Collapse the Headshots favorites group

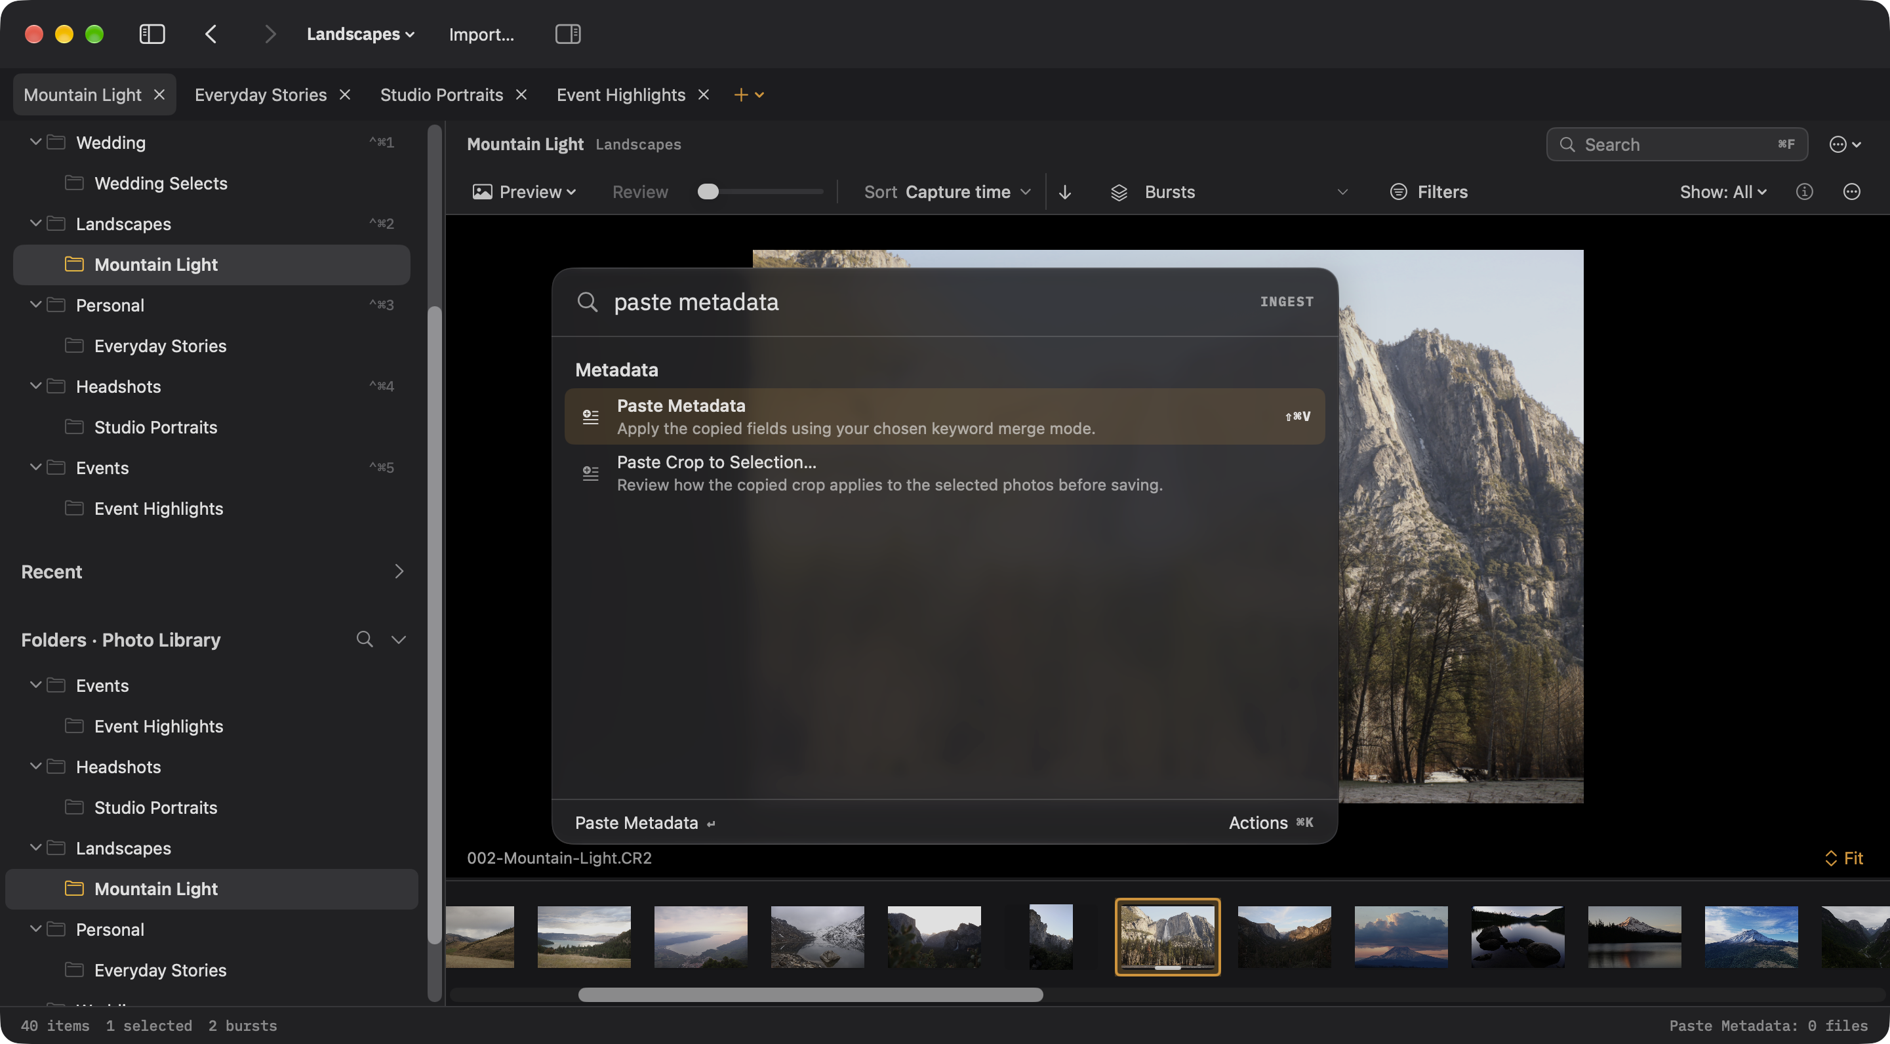pyautogui.click(x=35, y=386)
